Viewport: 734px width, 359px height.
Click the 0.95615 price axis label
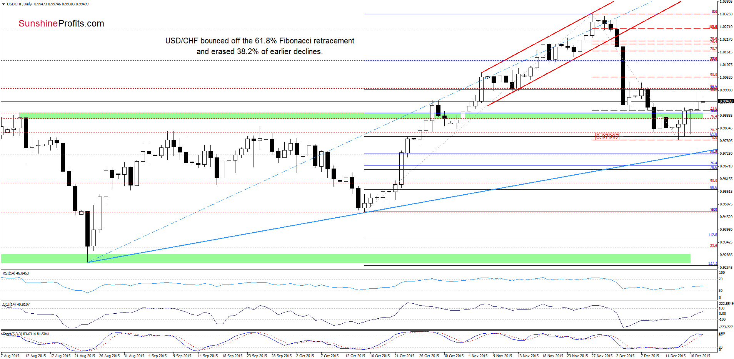pyautogui.click(x=726, y=191)
